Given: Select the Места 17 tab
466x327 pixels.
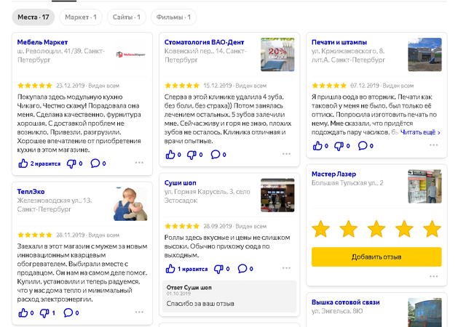Looking at the screenshot, I should pyautogui.click(x=33, y=17).
